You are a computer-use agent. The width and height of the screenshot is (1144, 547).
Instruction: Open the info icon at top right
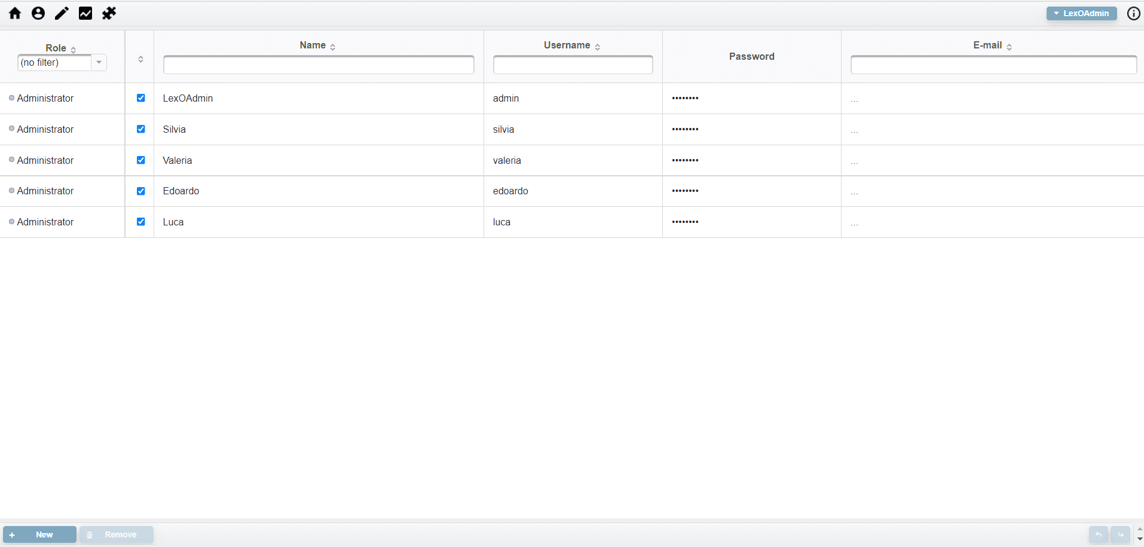tap(1133, 13)
